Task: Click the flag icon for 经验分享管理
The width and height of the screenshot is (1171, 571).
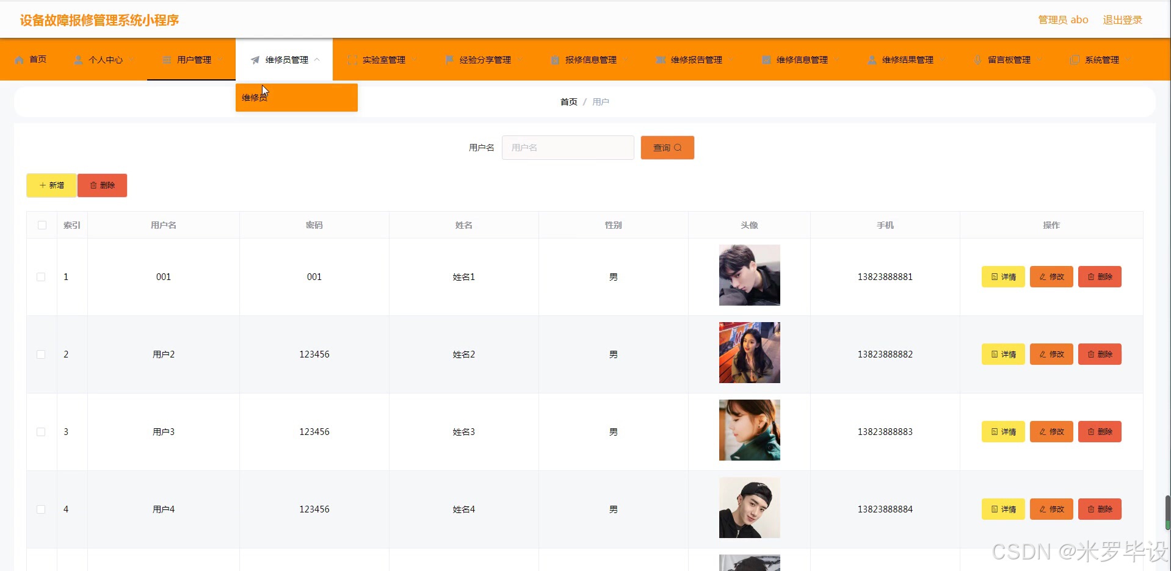Action: [x=449, y=60]
